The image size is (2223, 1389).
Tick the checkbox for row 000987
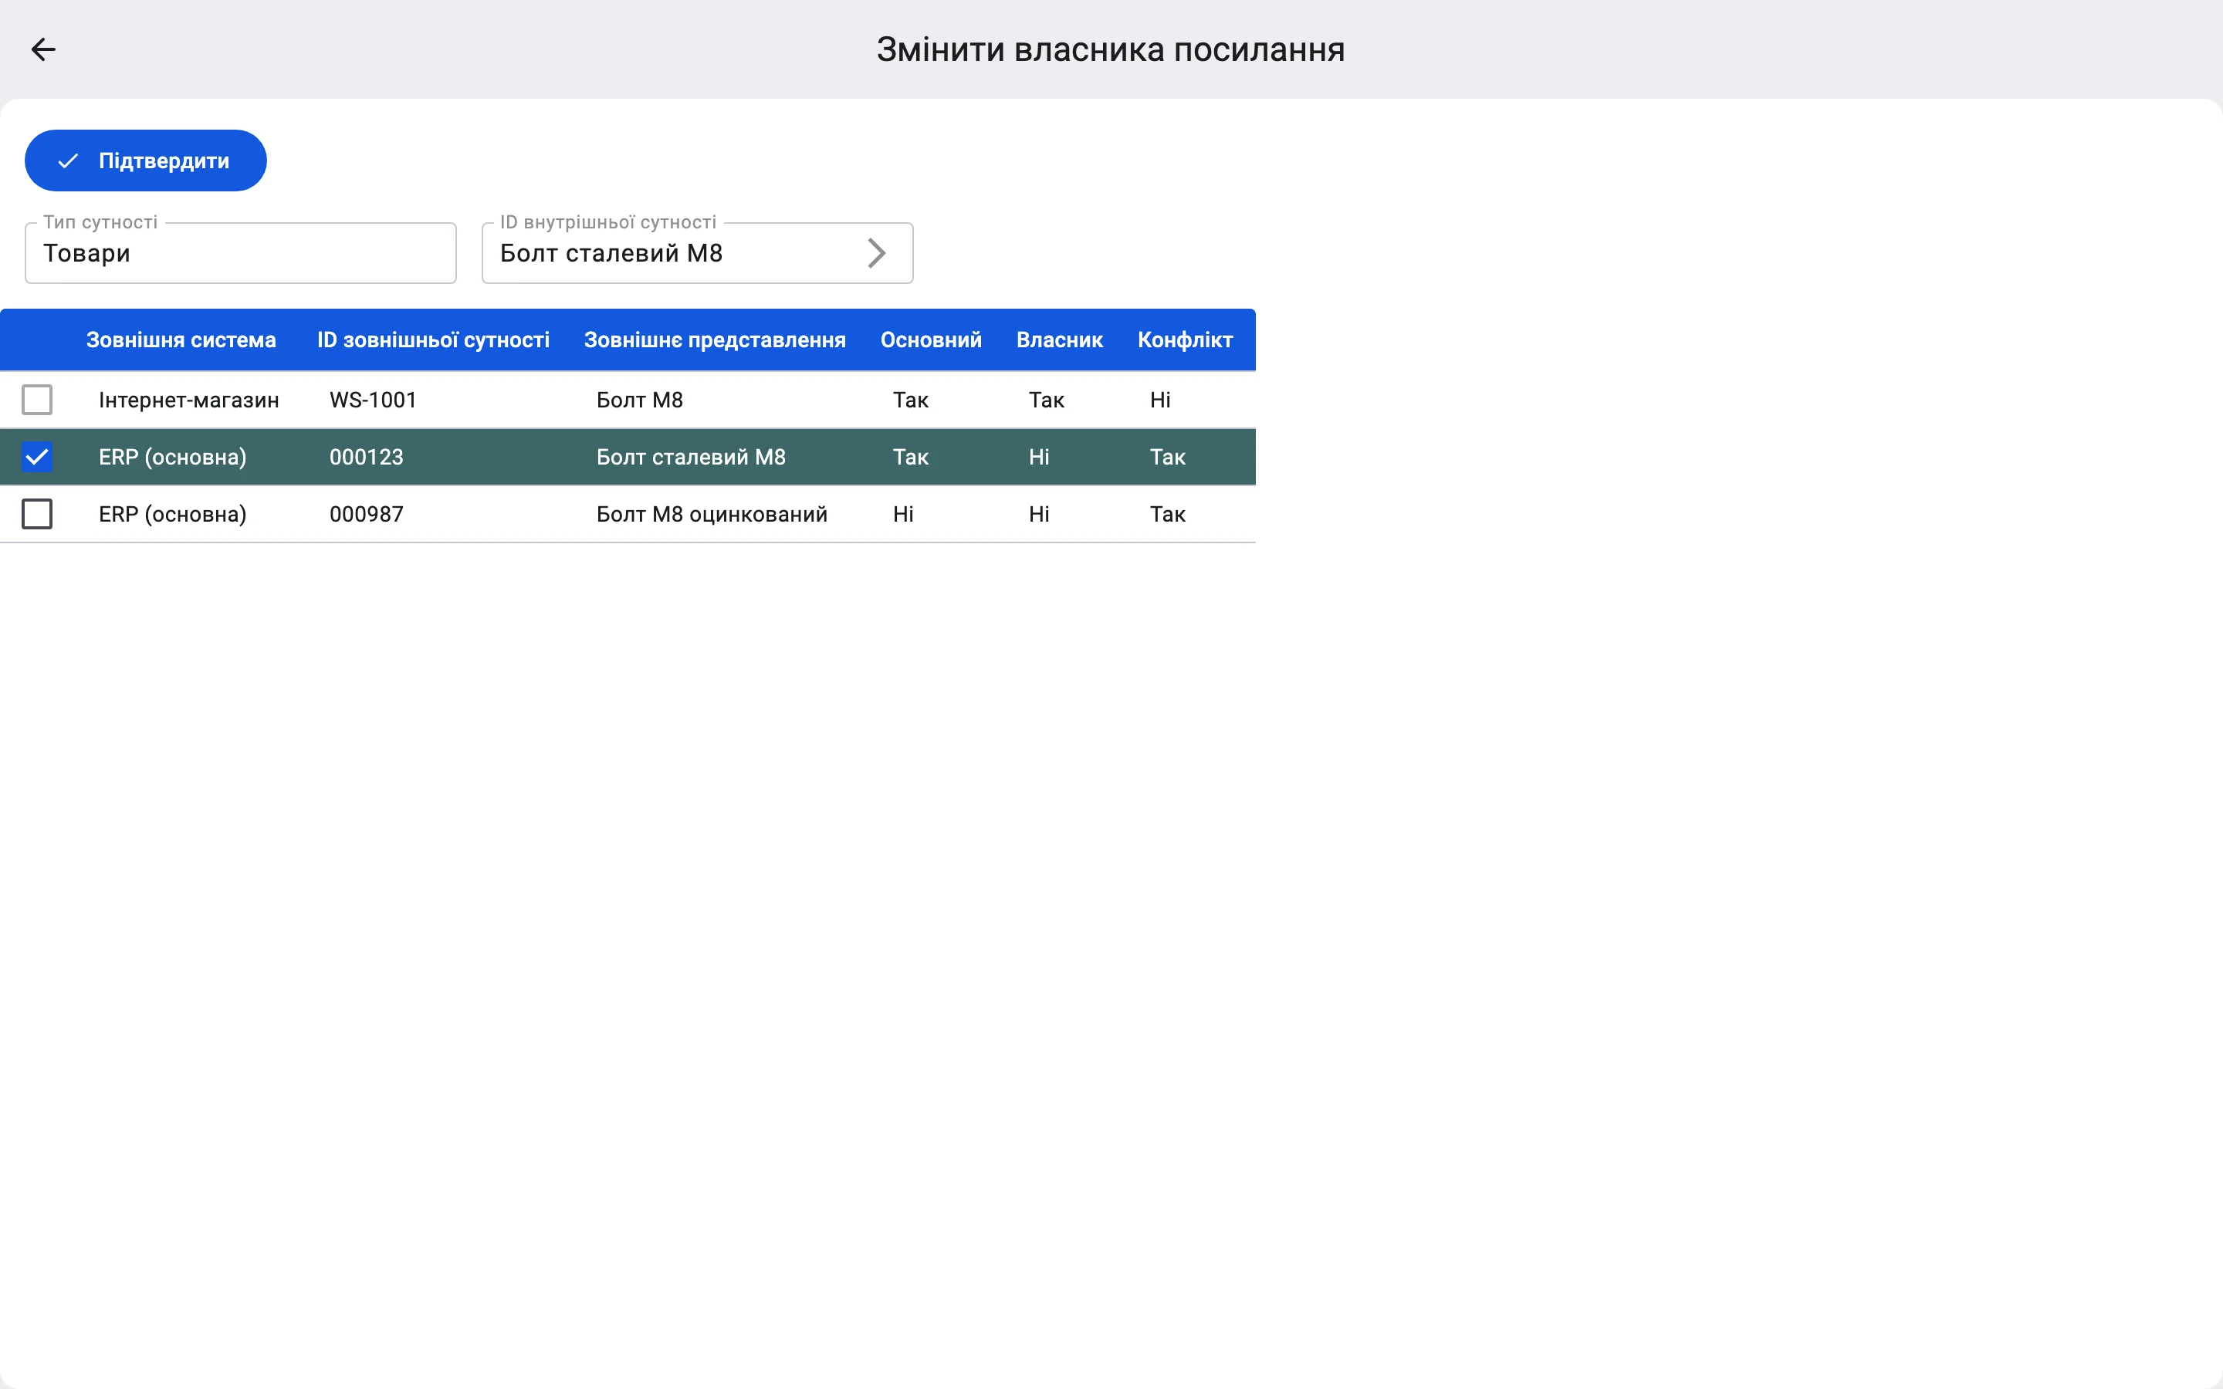(x=37, y=513)
